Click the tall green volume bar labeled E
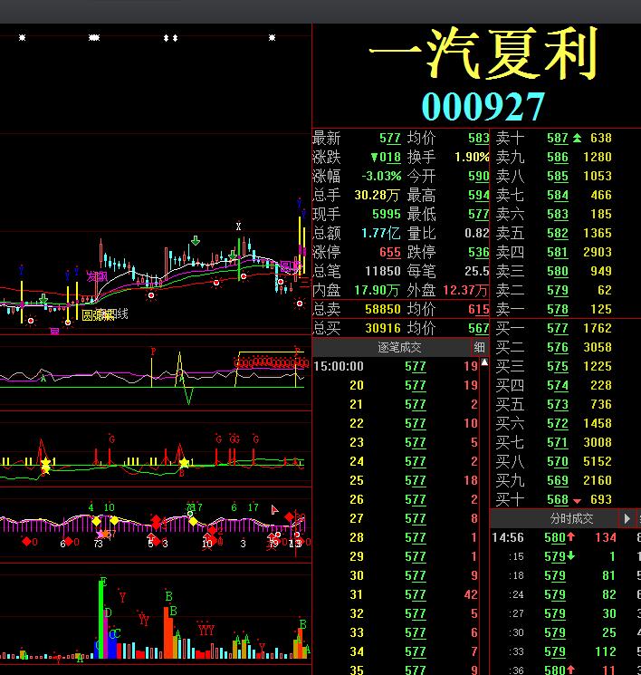641x675 pixels. click(x=101, y=619)
